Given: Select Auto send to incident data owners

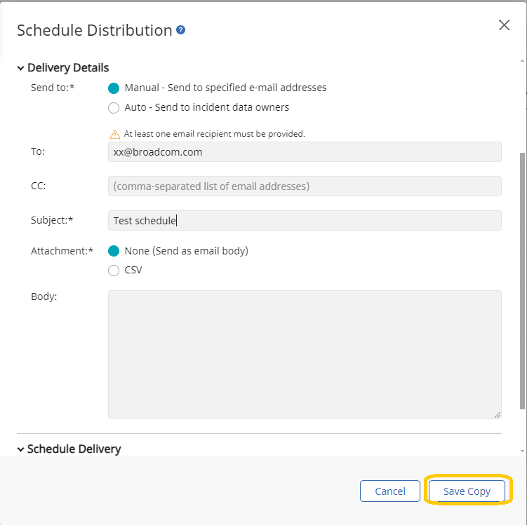Looking at the screenshot, I should (114, 108).
